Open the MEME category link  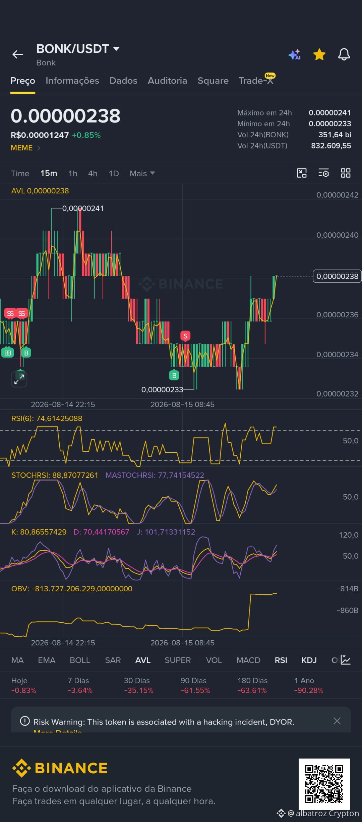coord(25,148)
